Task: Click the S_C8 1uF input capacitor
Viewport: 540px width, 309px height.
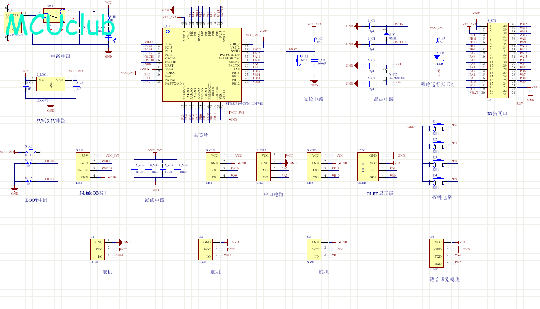Action: pyautogui.click(x=25, y=86)
